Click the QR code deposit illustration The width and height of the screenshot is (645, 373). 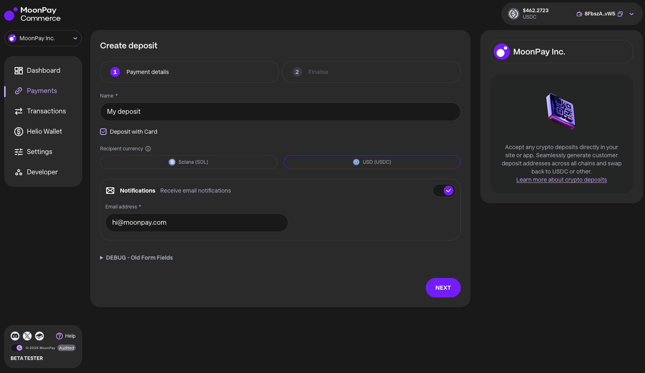click(561, 111)
